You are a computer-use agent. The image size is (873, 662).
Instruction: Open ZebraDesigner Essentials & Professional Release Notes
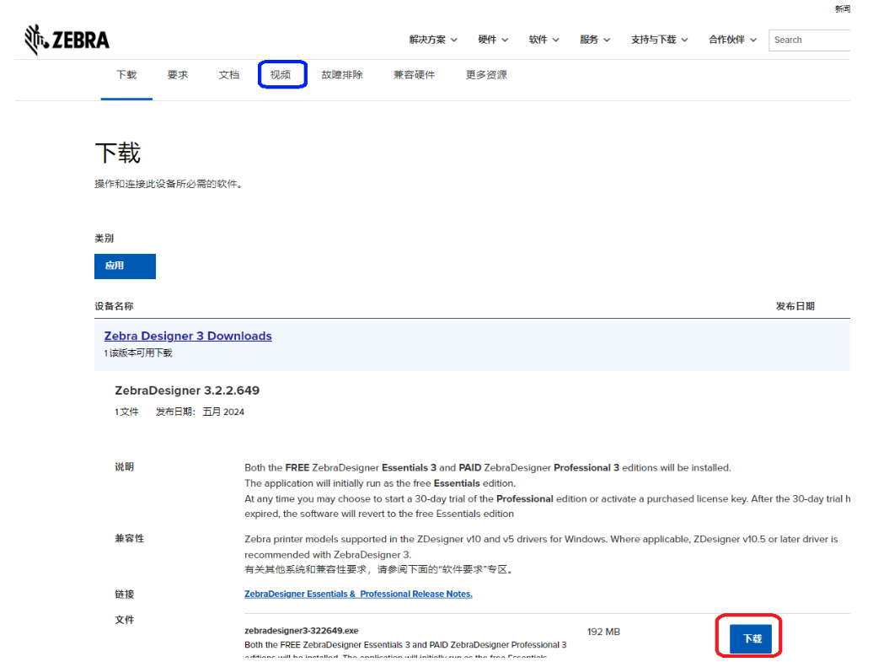click(x=357, y=594)
